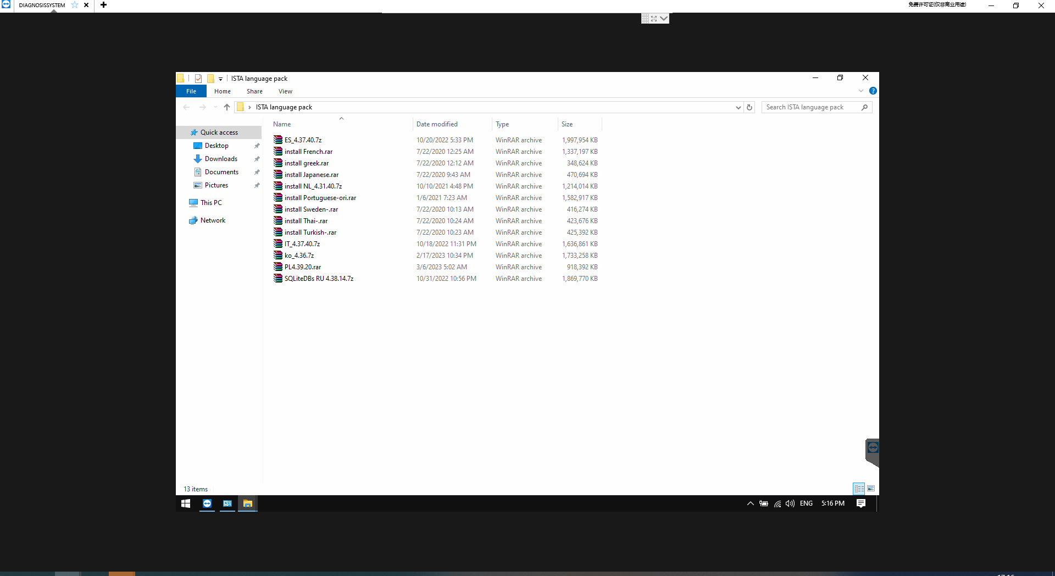The height and width of the screenshot is (576, 1055).
Task: Open TeamViewer from the remote taskbar
Action: (207, 503)
